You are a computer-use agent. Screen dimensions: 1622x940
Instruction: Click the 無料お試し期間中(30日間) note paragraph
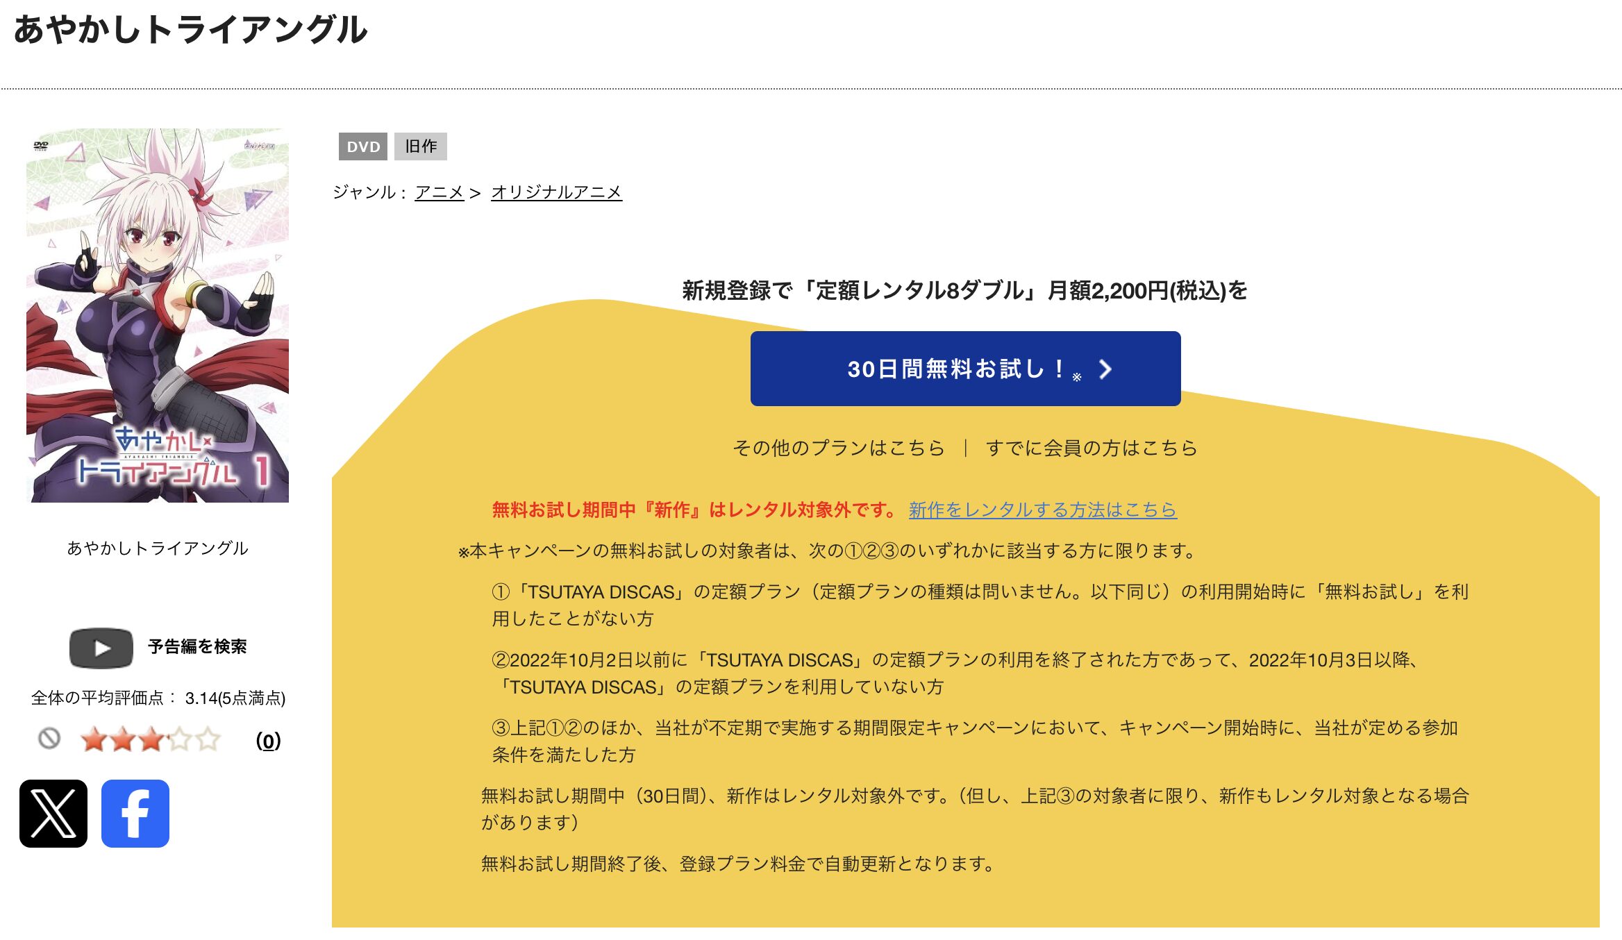coord(975,809)
